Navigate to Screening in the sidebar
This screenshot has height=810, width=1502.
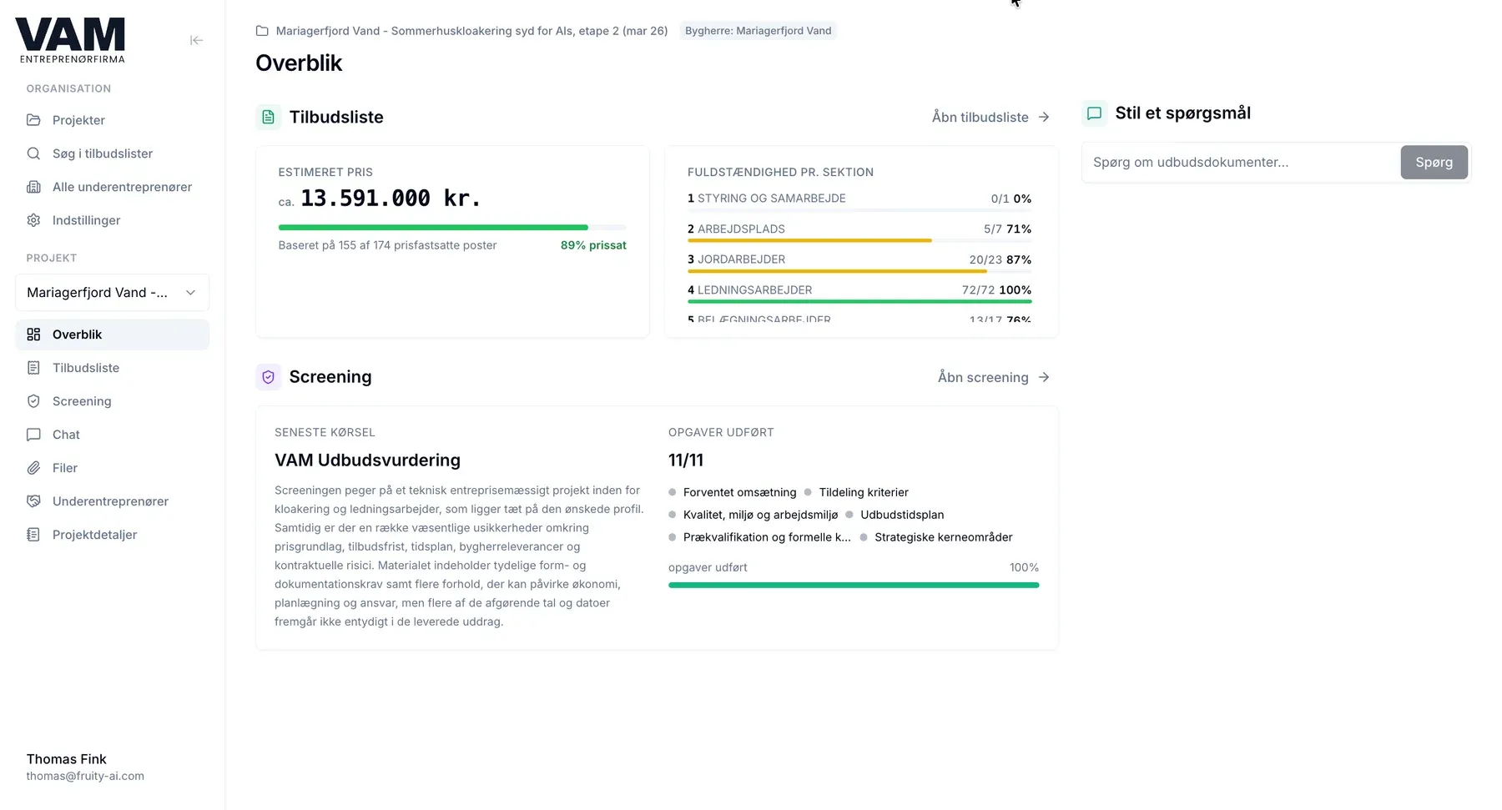112,401
